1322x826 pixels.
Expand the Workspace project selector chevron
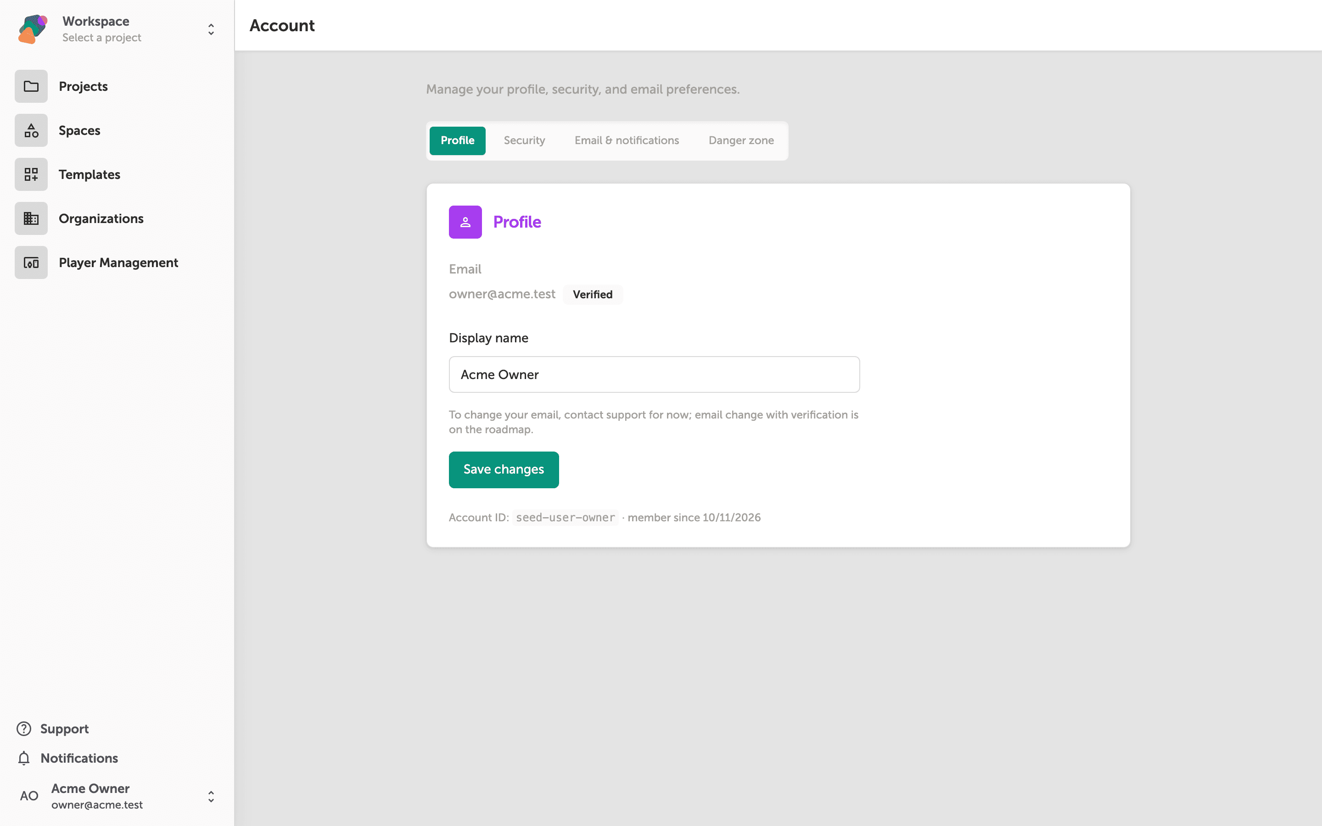click(x=211, y=29)
